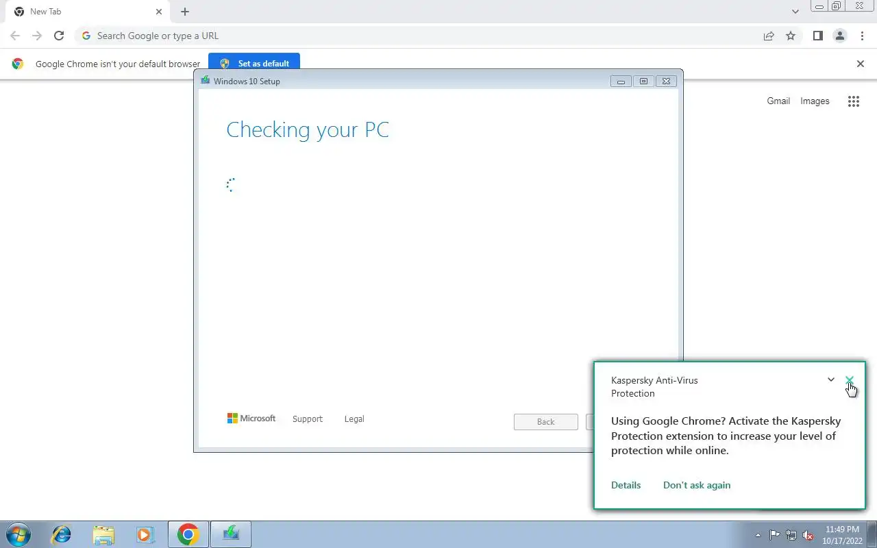Open a new tab with plus button

pos(185,12)
